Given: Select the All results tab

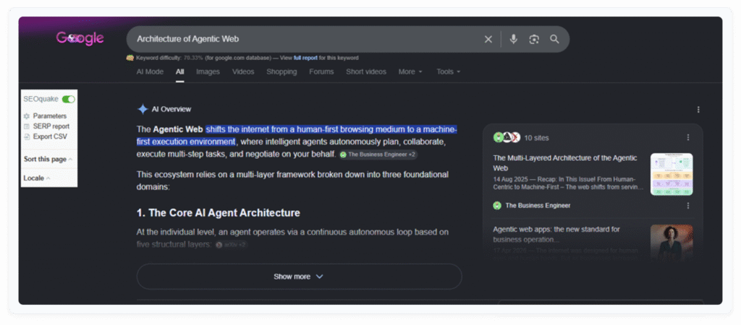Looking at the screenshot, I should (179, 71).
